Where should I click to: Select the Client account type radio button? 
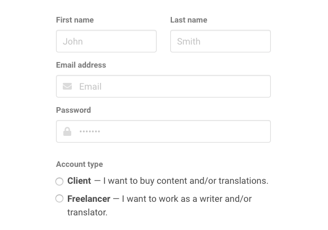[59, 181]
